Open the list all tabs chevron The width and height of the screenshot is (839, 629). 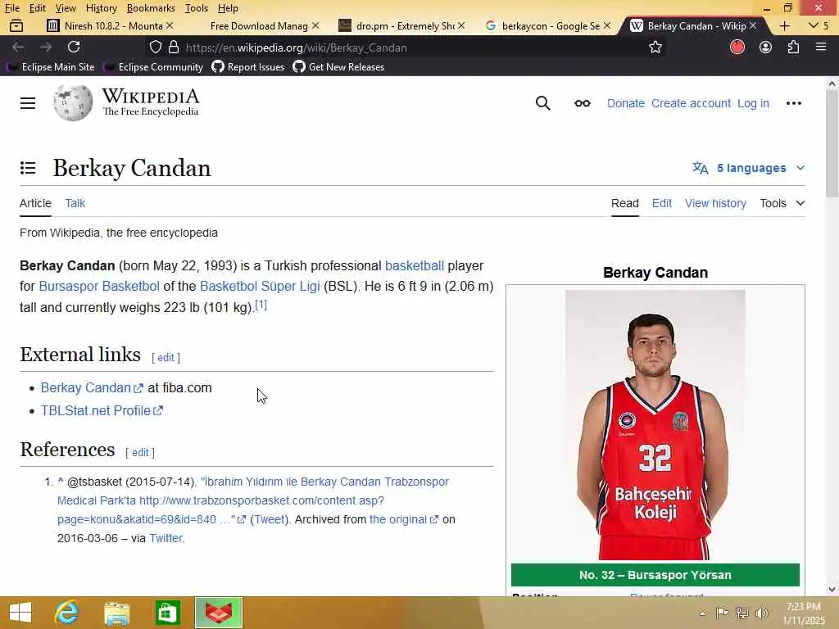pos(813,25)
